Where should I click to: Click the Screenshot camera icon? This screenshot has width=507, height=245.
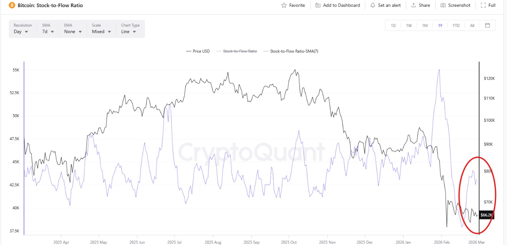point(443,6)
